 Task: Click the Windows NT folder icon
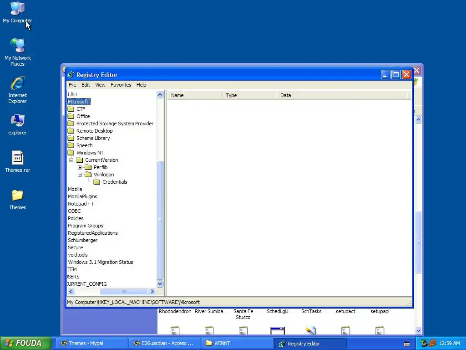coord(71,153)
